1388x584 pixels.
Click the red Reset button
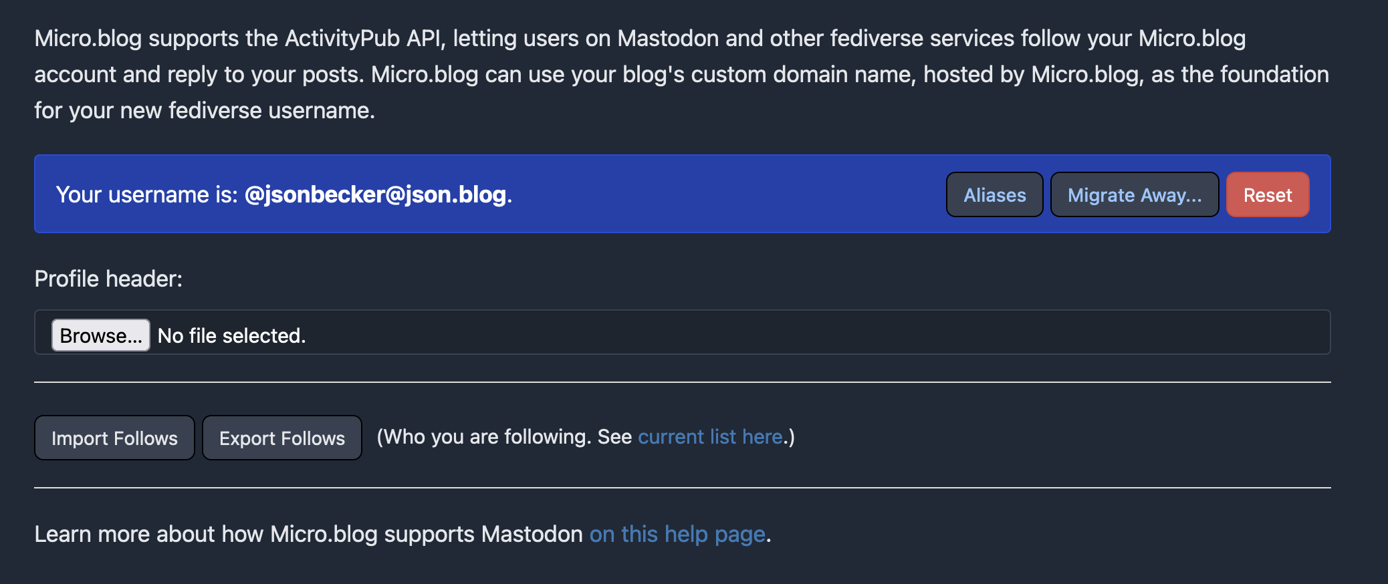(1268, 194)
